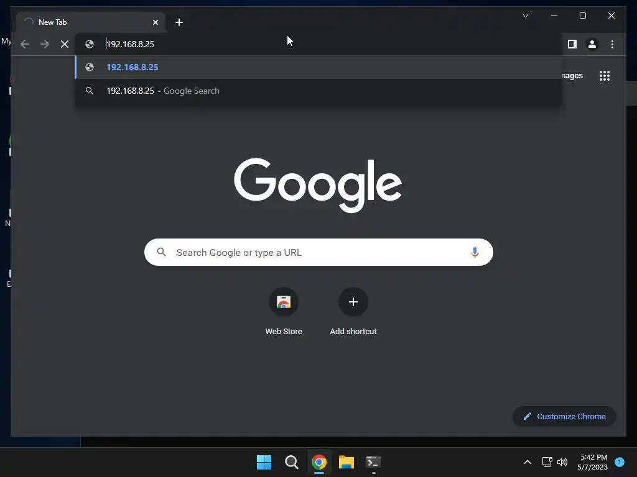Screen dimensions: 637x477
Task: Click the Images link
Action: coord(573,76)
